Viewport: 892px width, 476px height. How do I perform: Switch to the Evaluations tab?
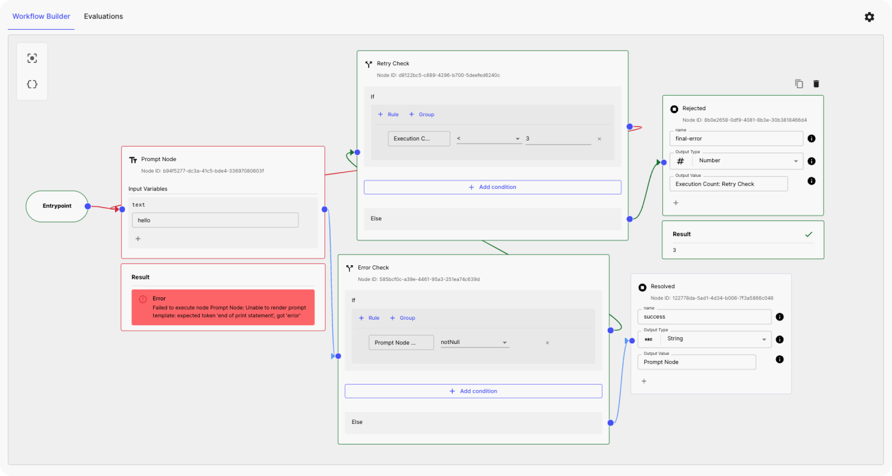tap(103, 16)
